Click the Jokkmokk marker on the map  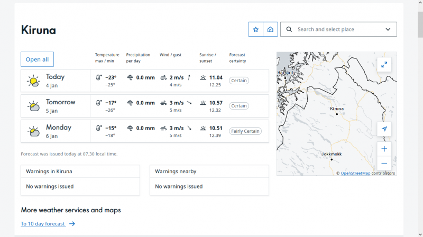coord(332,159)
